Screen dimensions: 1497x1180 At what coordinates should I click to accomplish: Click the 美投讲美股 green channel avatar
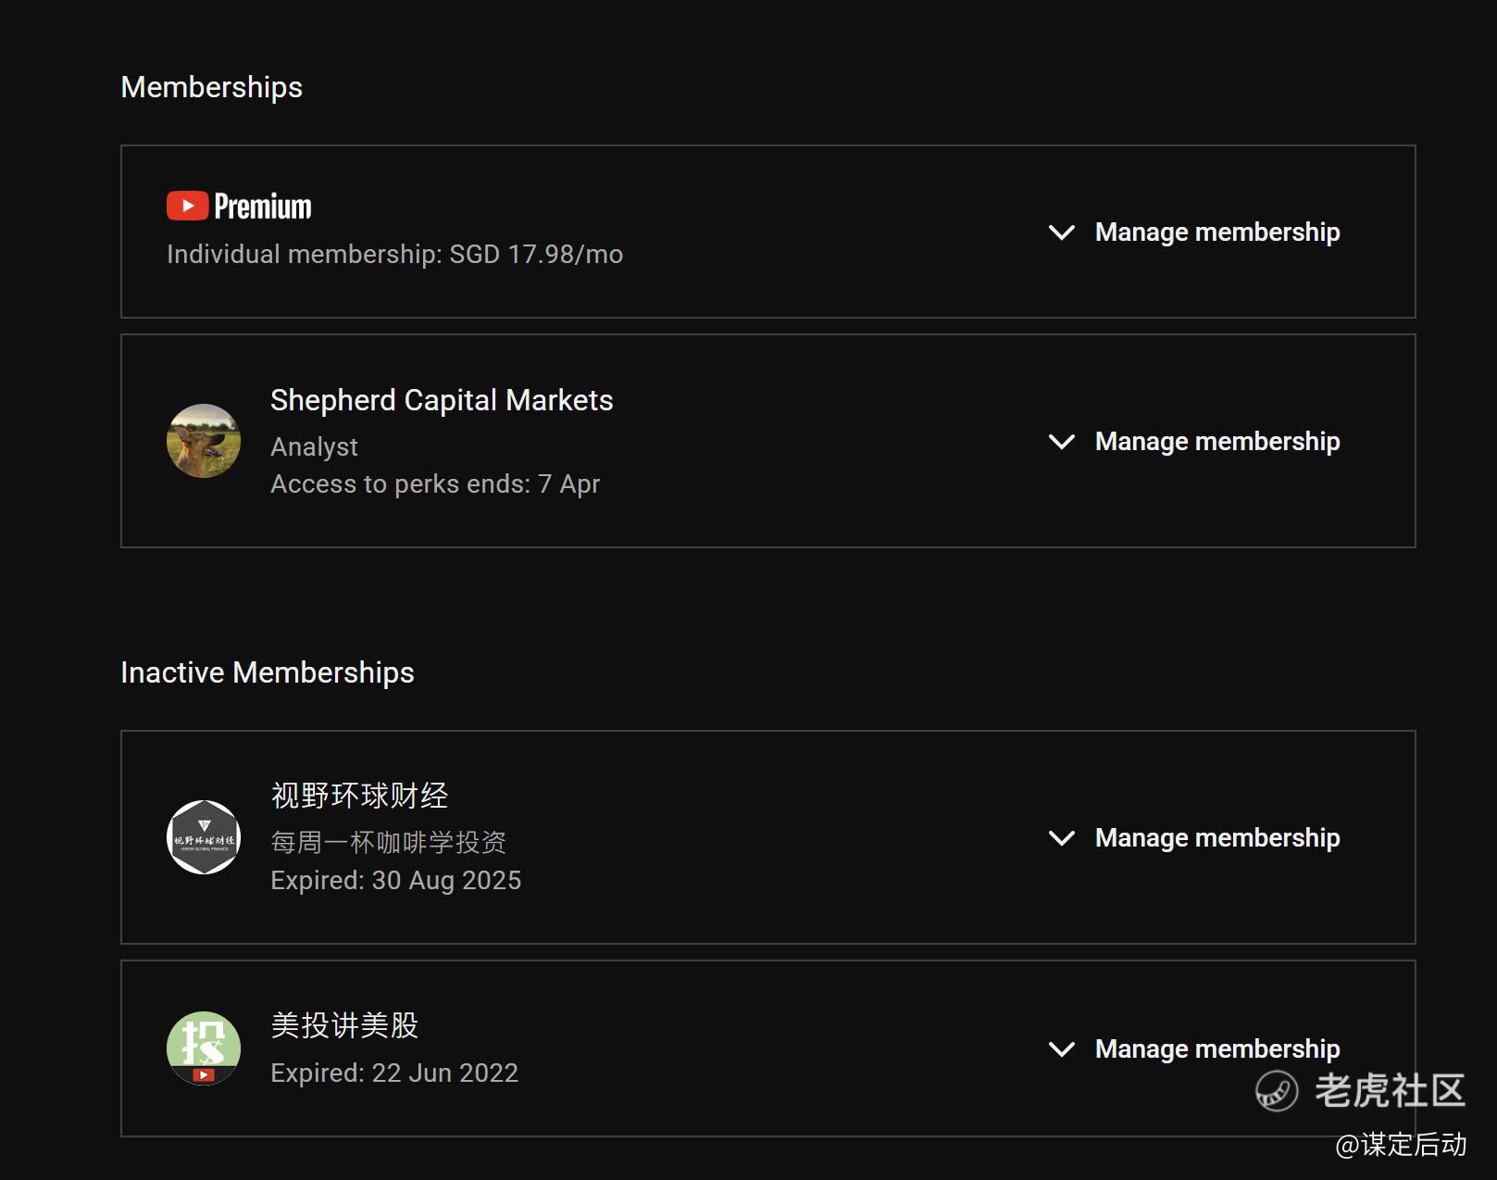pyautogui.click(x=204, y=1048)
